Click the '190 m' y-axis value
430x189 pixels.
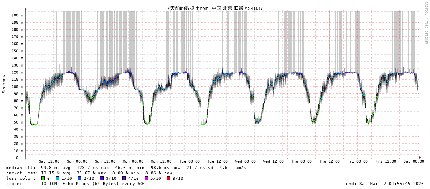[x=17, y=23]
